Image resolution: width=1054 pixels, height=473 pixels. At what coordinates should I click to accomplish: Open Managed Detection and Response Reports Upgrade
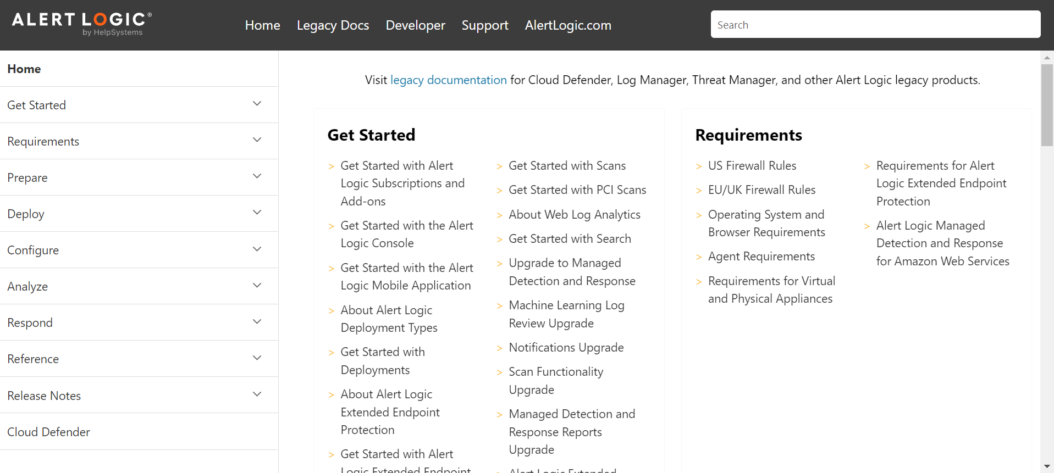(x=572, y=432)
